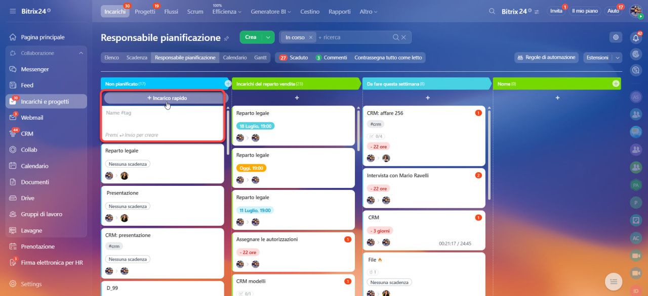Viewport: 648px width, 296px height.
Task: Switch to the Scadenza view
Action: pyautogui.click(x=137, y=58)
